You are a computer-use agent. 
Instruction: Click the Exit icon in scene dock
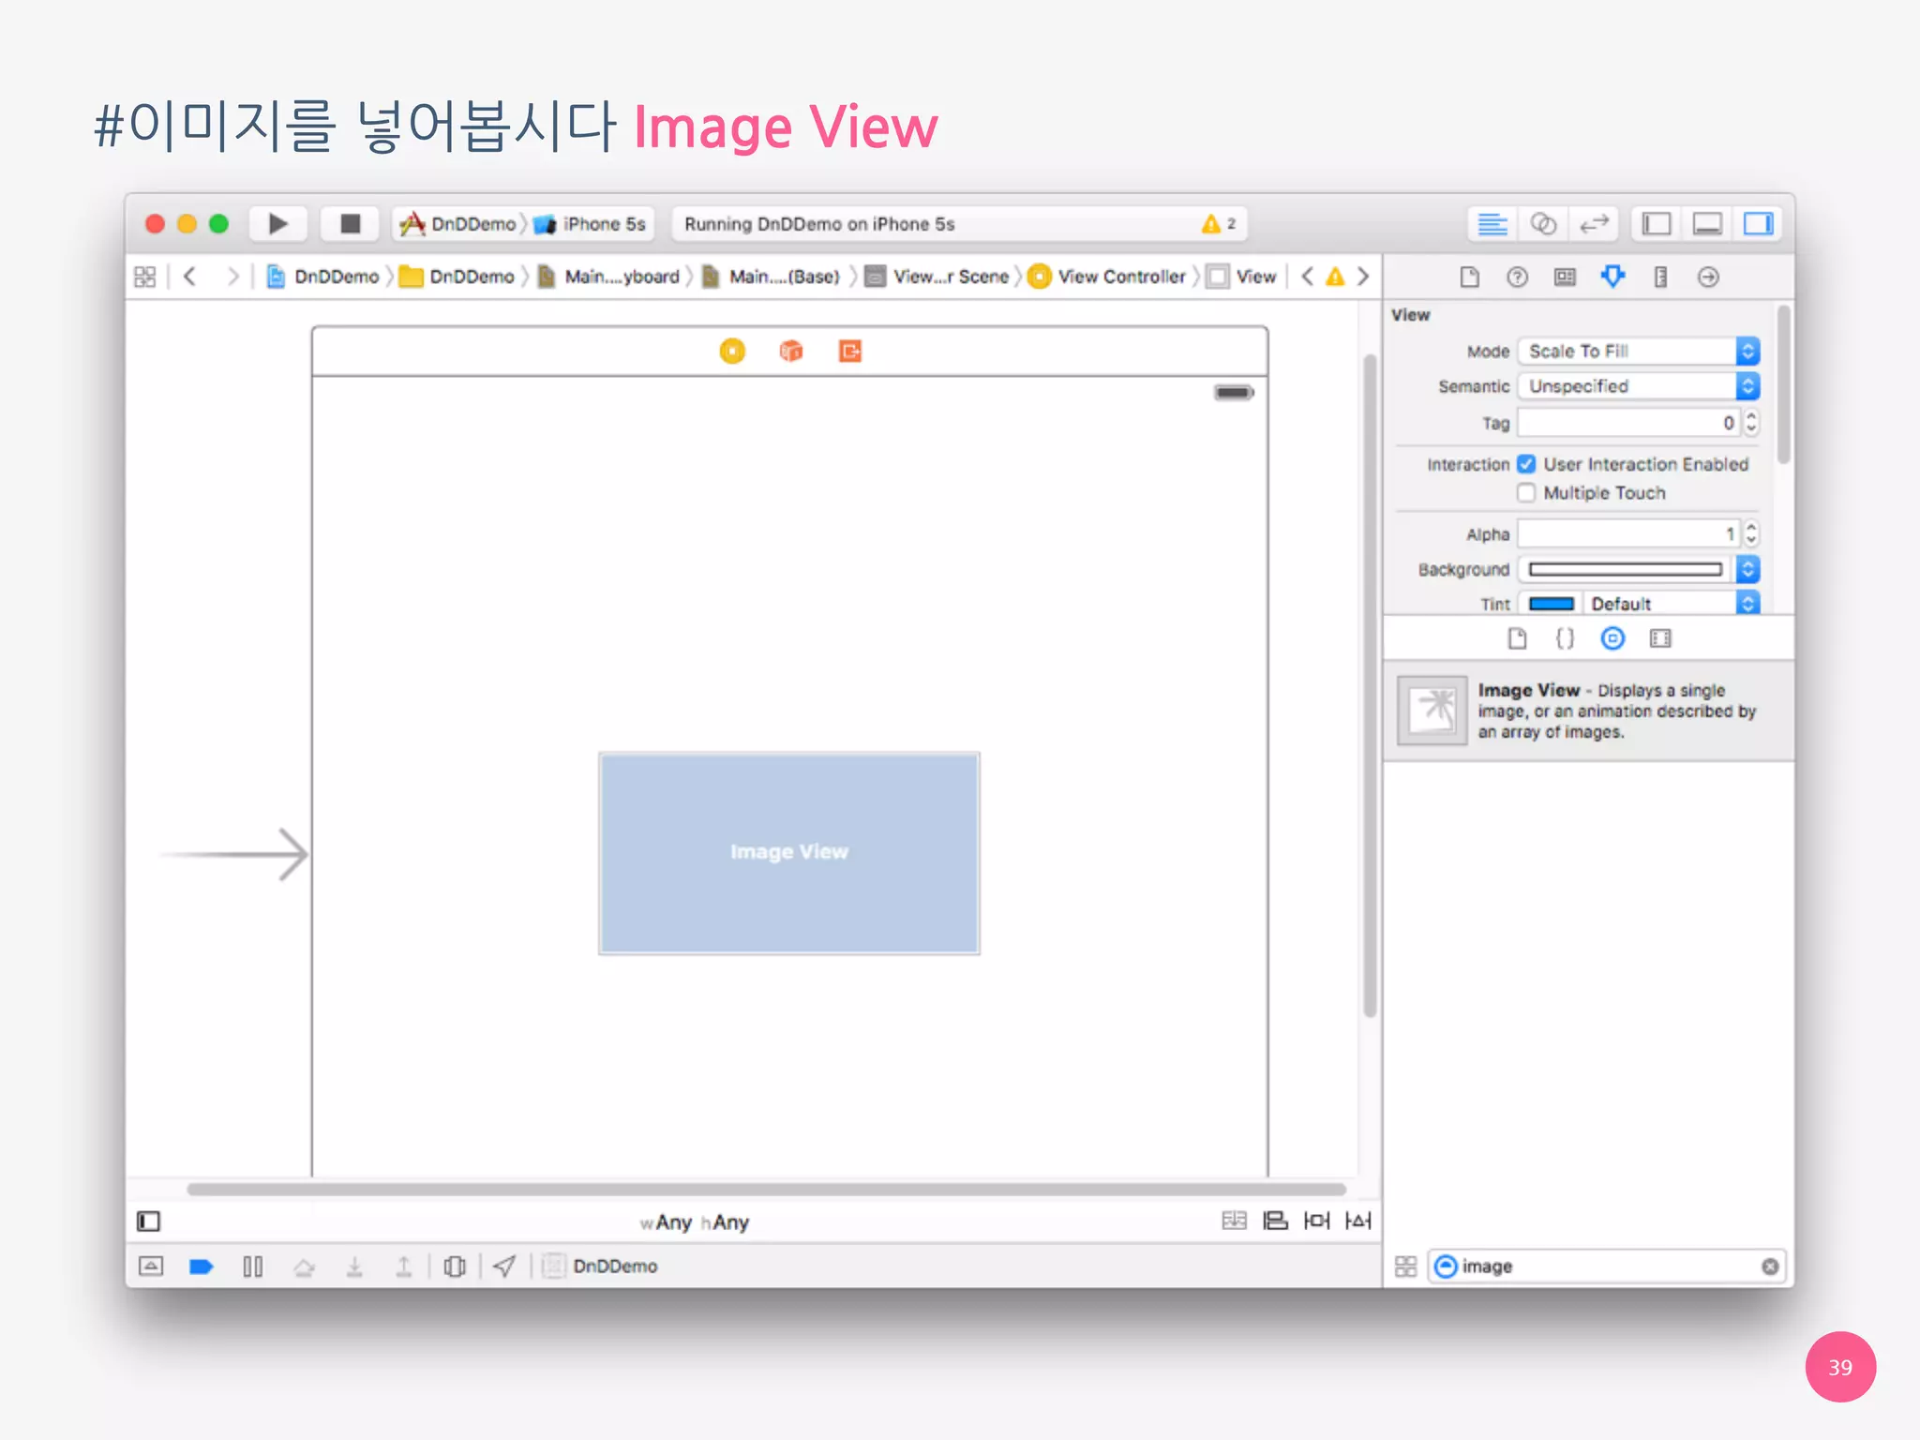849,351
